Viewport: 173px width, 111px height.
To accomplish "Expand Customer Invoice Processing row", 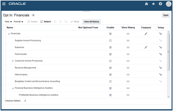I will [x=13, y=61].
